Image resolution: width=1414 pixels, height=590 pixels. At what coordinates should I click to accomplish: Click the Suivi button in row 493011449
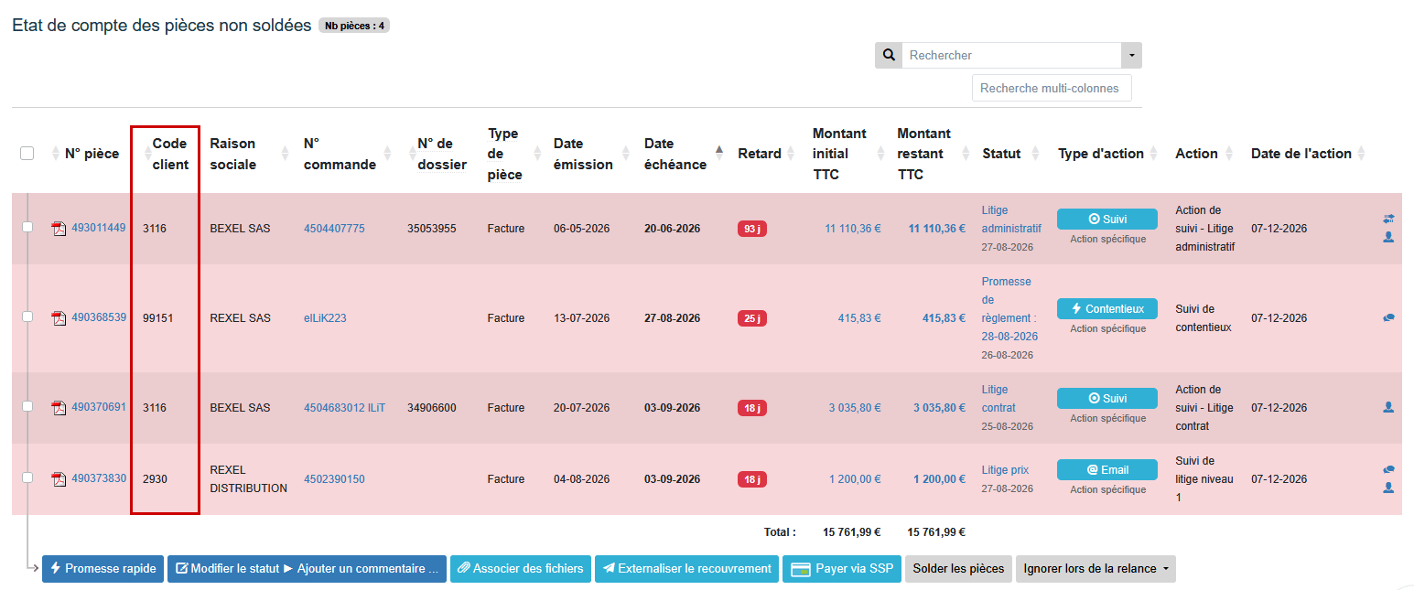1107,220
